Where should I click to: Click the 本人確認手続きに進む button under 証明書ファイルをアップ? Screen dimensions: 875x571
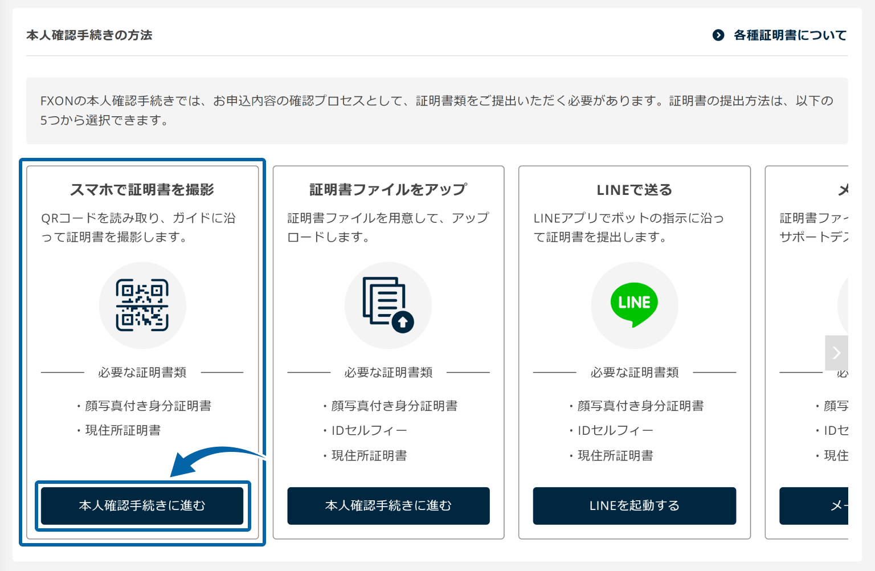(x=389, y=505)
